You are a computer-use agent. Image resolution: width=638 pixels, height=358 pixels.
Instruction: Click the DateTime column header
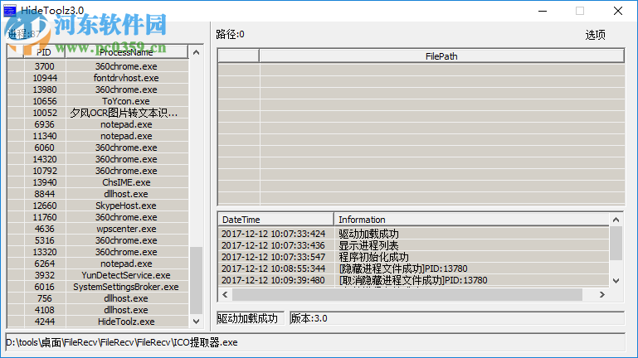(x=275, y=220)
